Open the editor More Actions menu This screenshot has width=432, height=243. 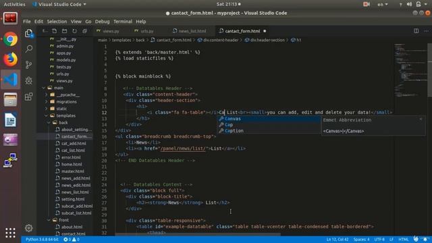coord(426,31)
